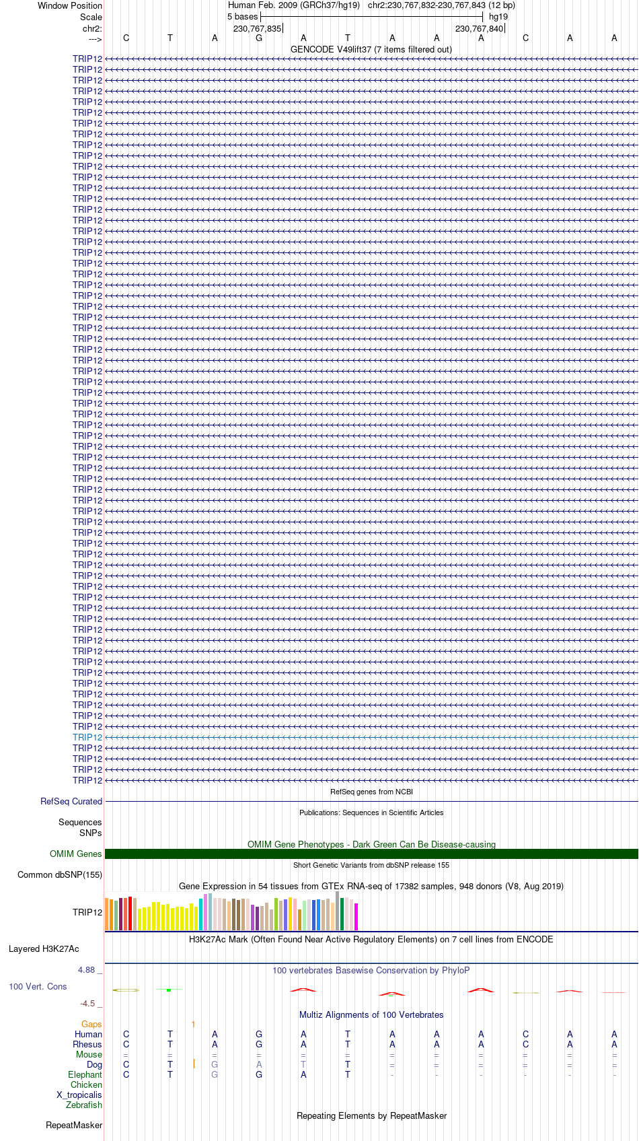Open 'Multiz Alignments of 100 Vertebrates' title

(x=371, y=1014)
